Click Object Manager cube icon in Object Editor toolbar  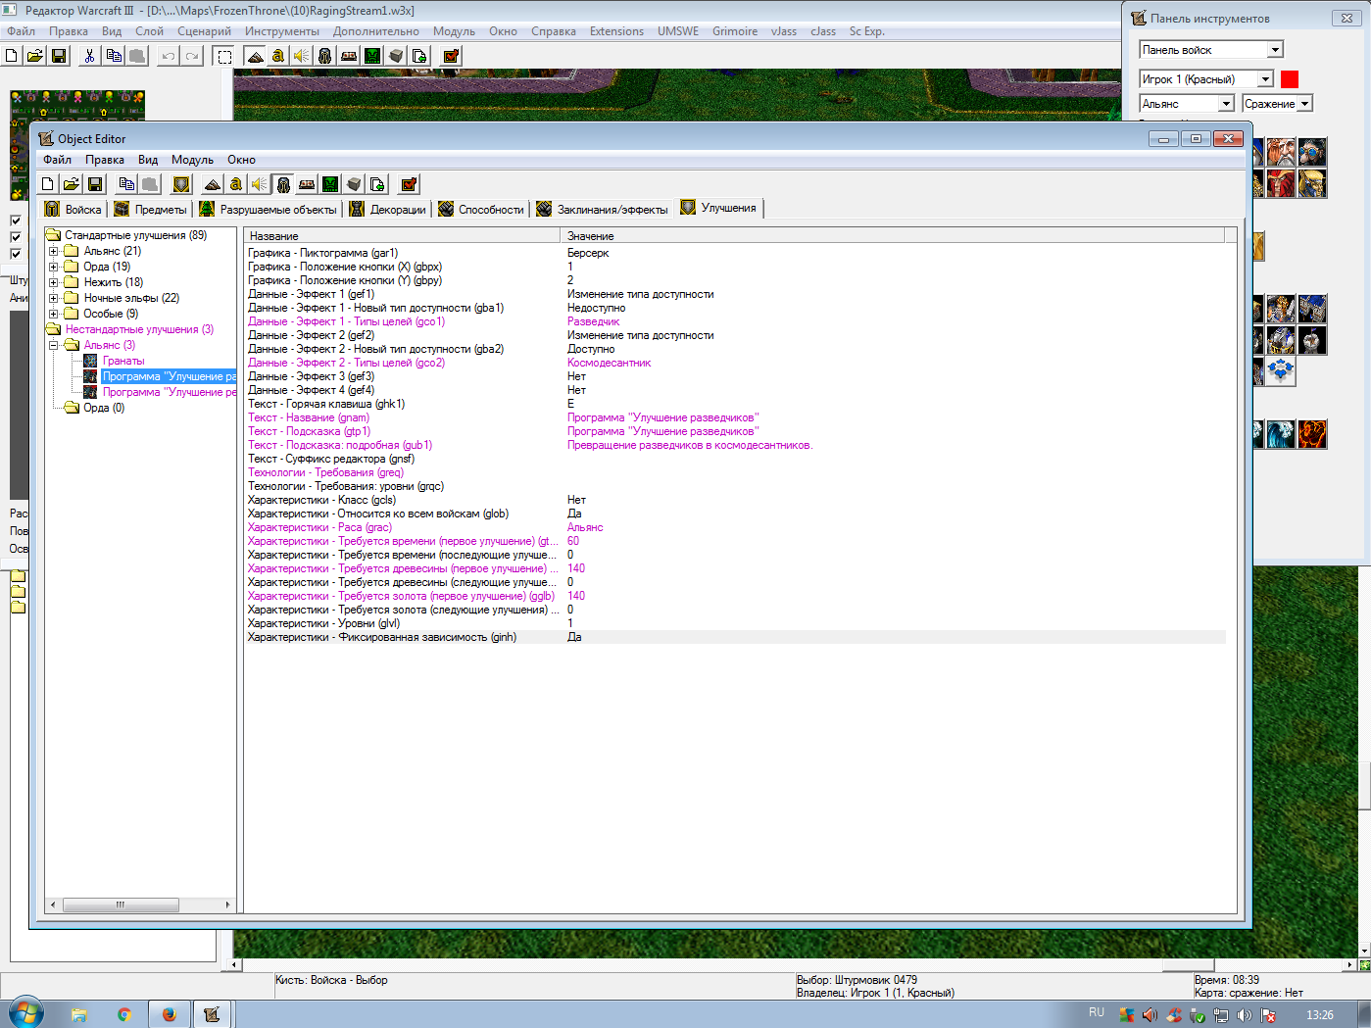[x=354, y=184]
